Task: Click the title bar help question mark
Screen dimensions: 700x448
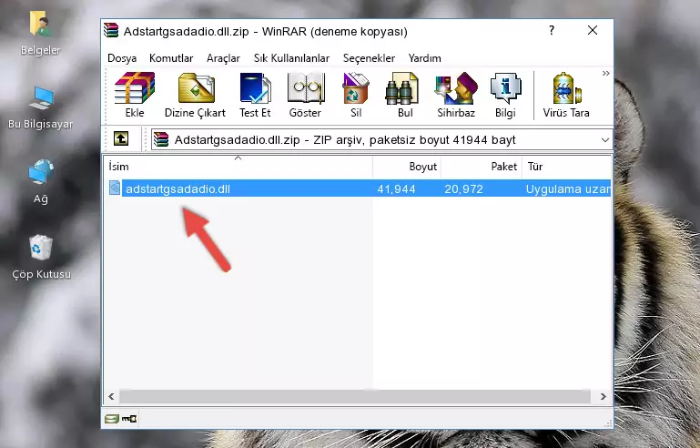Action: click(x=552, y=30)
